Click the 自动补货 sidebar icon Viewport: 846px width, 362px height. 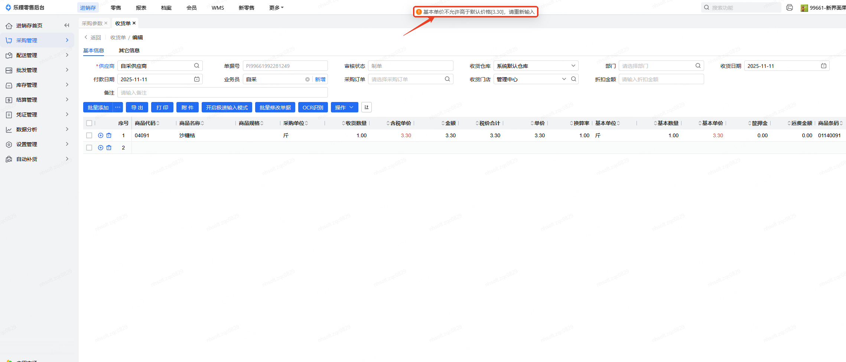click(9, 159)
